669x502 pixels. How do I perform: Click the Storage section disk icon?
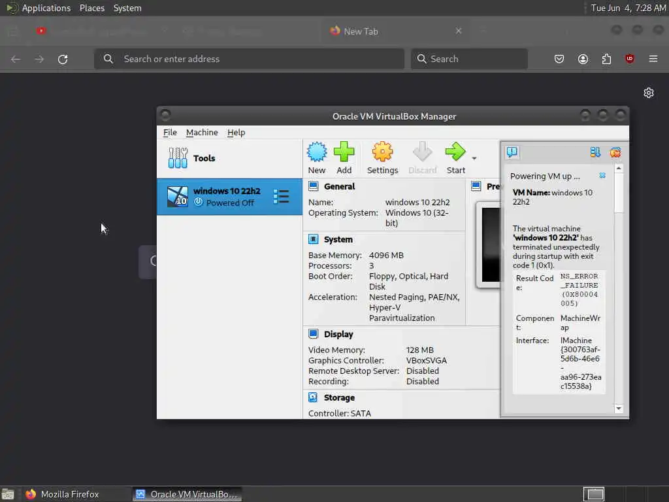[x=313, y=397]
